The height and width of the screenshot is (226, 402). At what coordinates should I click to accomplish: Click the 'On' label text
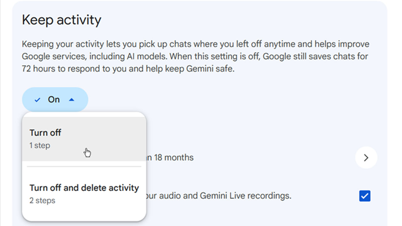coord(54,100)
